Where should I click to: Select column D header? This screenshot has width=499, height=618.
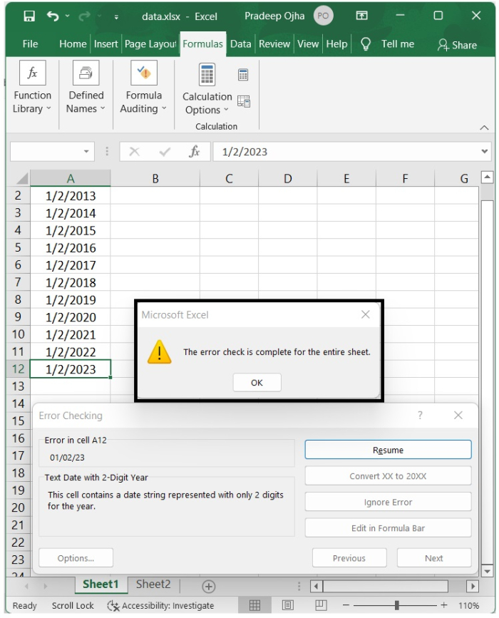pyautogui.click(x=288, y=178)
